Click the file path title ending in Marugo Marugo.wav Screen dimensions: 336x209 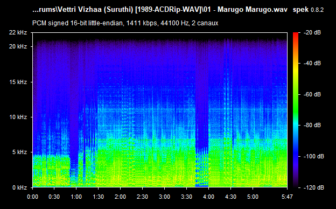point(160,10)
